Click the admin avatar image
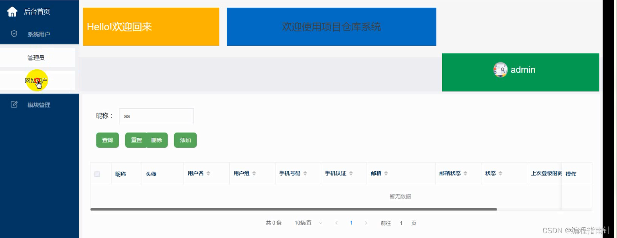 click(x=501, y=70)
